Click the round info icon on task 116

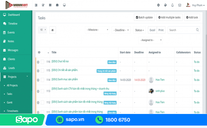click(38, 62)
